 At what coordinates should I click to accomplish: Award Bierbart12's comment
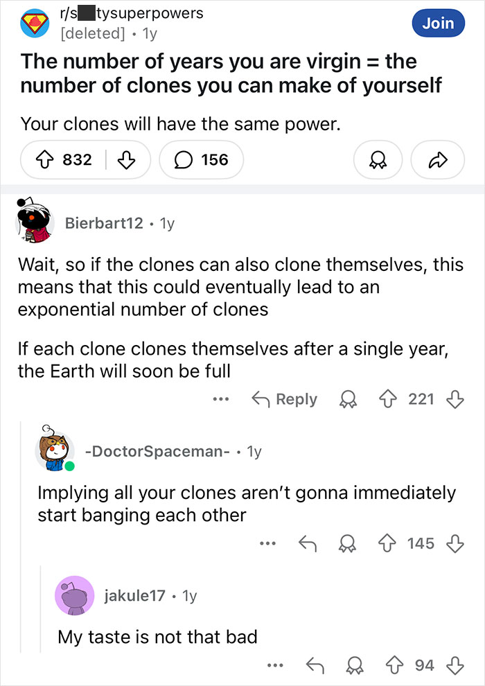click(348, 399)
